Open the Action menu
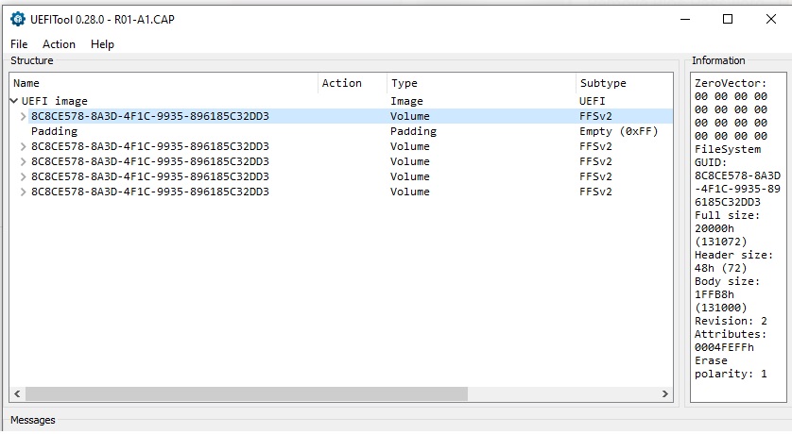 pyautogui.click(x=59, y=44)
